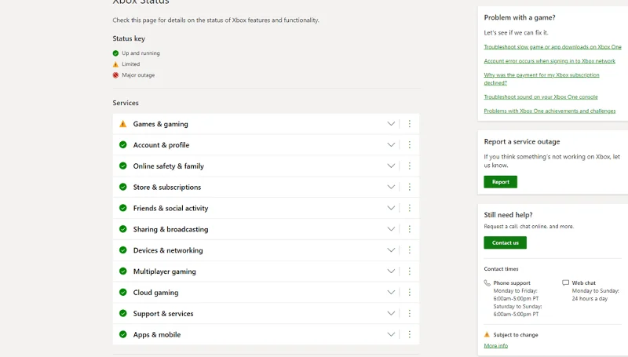The image size is (628, 357).
Task: Click the warning icon next to Subject to change
Action: 487,334
